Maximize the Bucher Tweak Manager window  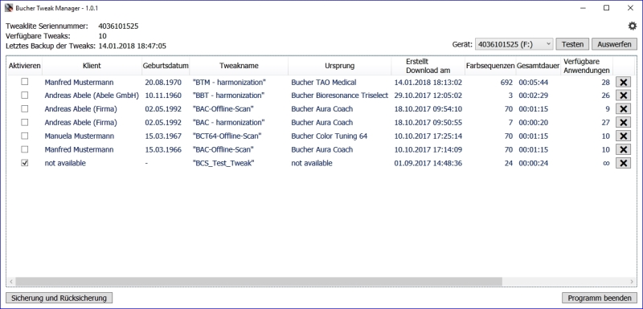pos(606,8)
